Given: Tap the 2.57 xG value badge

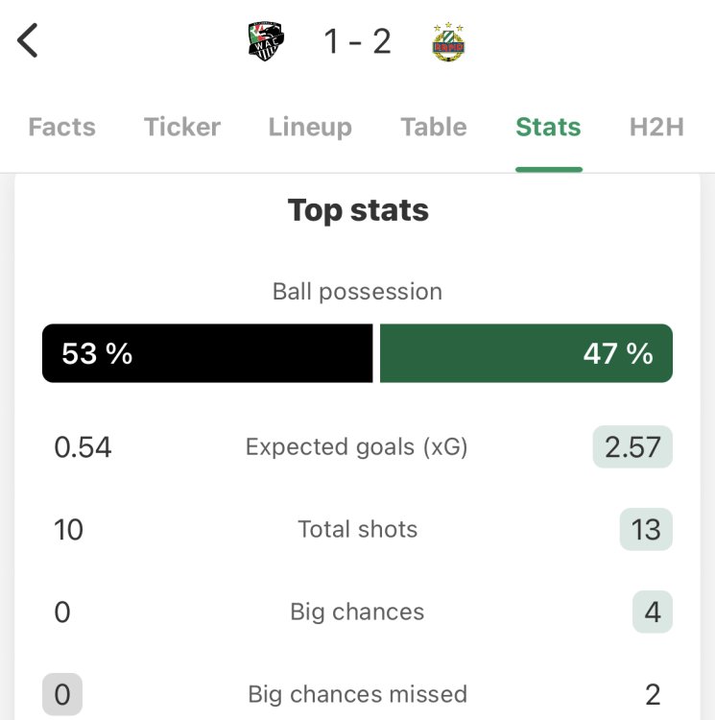Looking at the screenshot, I should click(632, 447).
